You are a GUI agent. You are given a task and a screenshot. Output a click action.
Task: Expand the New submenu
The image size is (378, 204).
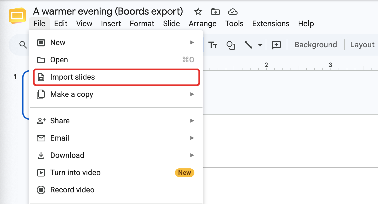(x=116, y=43)
